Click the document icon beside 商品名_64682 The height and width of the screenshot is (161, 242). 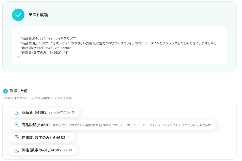click(17, 112)
